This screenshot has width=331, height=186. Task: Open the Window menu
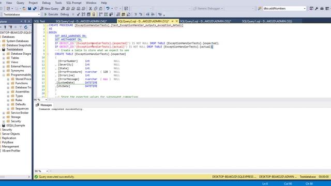click(91, 3)
